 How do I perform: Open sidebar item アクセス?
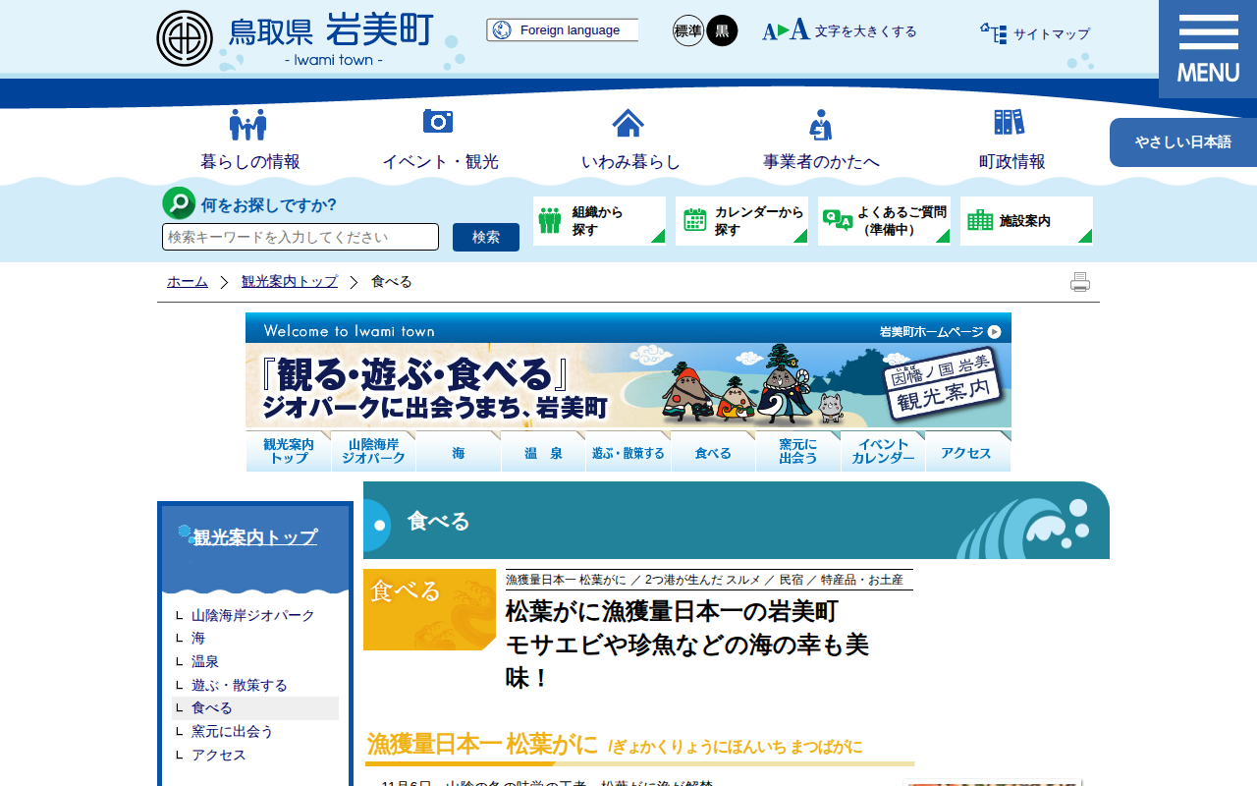(219, 756)
